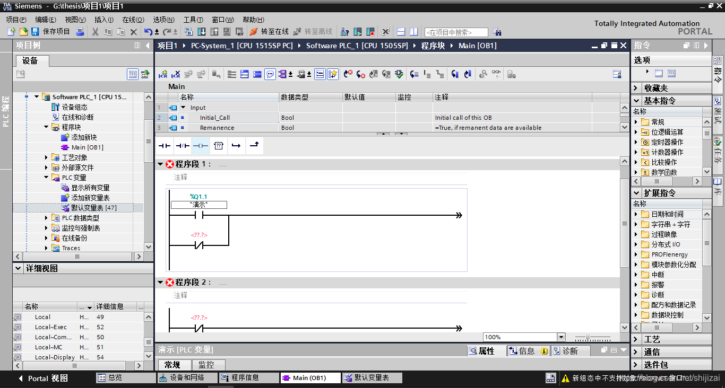Insert a new network in editor toolbar
The width and height of the screenshot is (725, 388).
pos(163,74)
